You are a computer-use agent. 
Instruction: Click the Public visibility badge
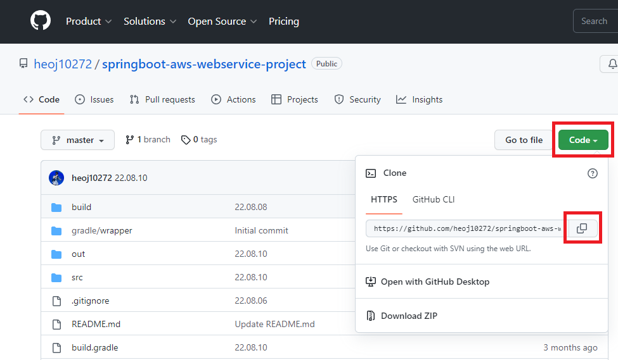pyautogui.click(x=326, y=64)
